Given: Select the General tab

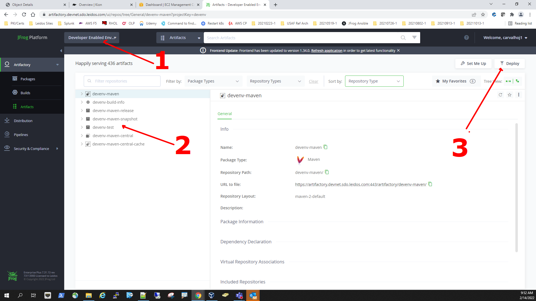Looking at the screenshot, I should pyautogui.click(x=224, y=114).
